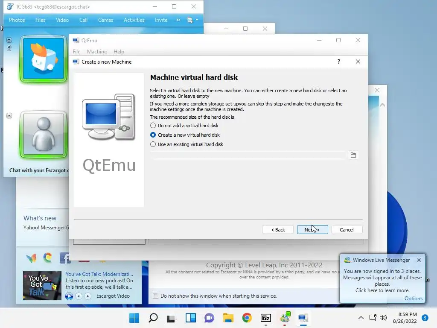Start Video in the Messenger chat toolbar
The image size is (437, 328).
pos(62,20)
